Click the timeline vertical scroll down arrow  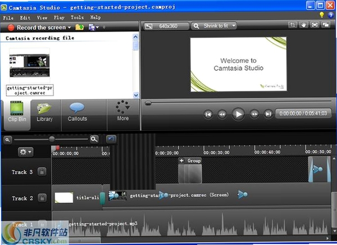[x=334, y=231]
